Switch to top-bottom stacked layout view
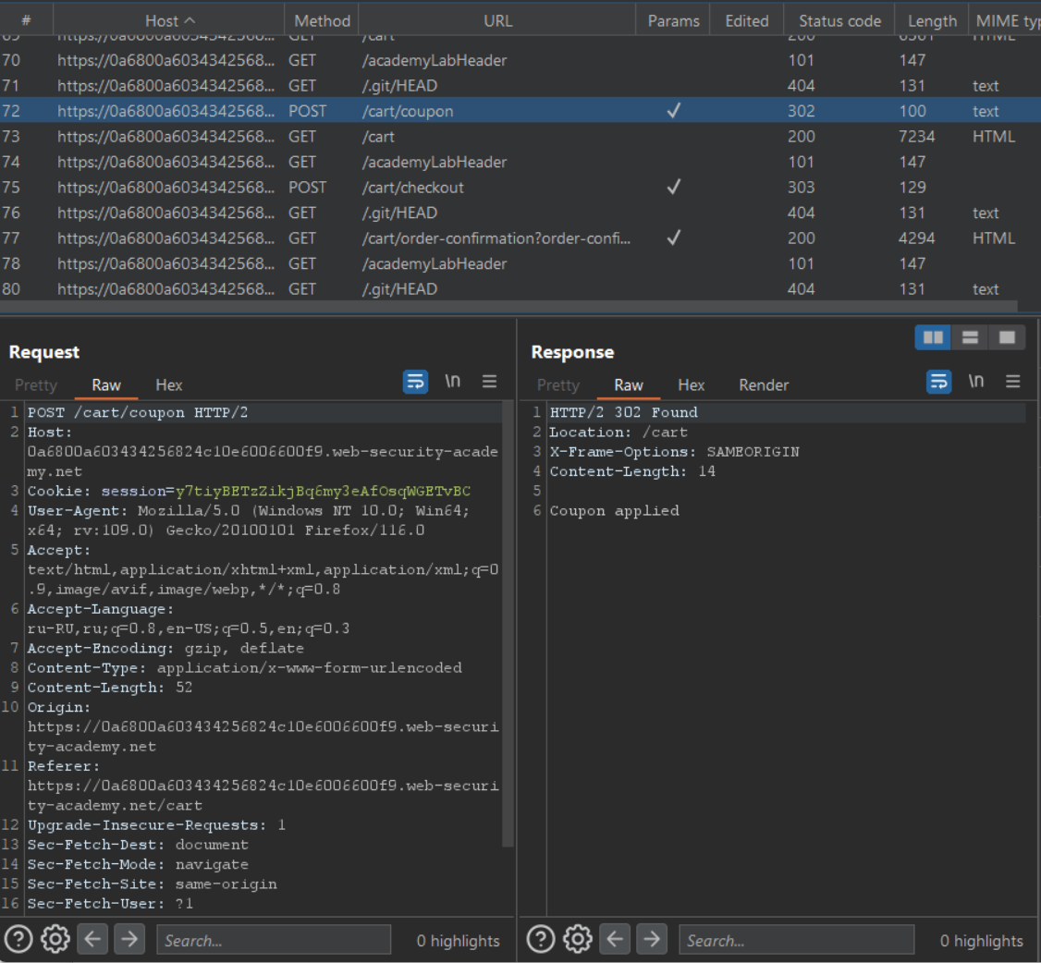The height and width of the screenshot is (963, 1041). 969,338
